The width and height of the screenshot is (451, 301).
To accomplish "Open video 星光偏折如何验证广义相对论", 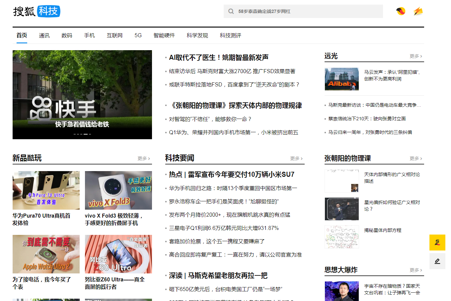I will [392, 206].
